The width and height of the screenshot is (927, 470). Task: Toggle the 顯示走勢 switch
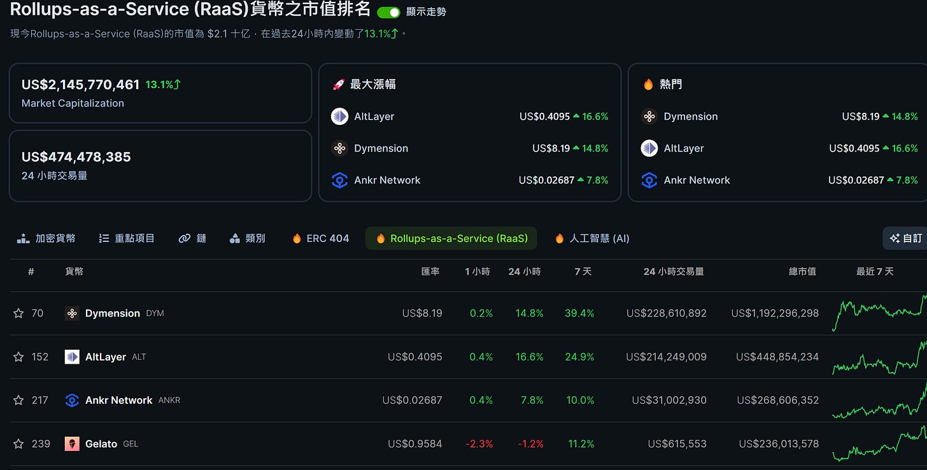388,12
